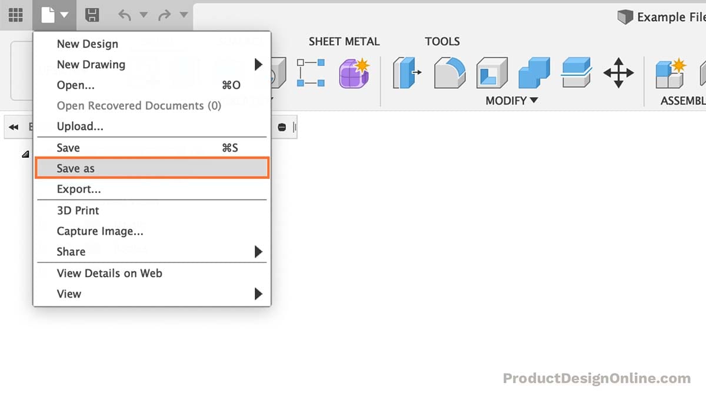Expand the Share submenu arrow
The image size is (706, 397).
(x=259, y=252)
